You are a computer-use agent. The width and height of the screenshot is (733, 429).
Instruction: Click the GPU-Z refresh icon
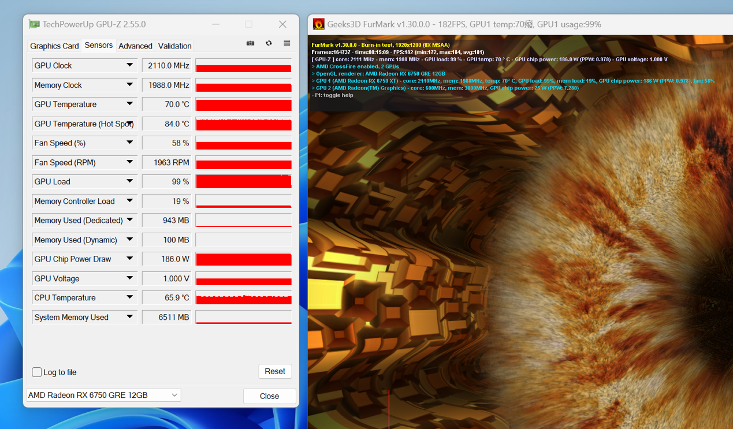(x=269, y=43)
